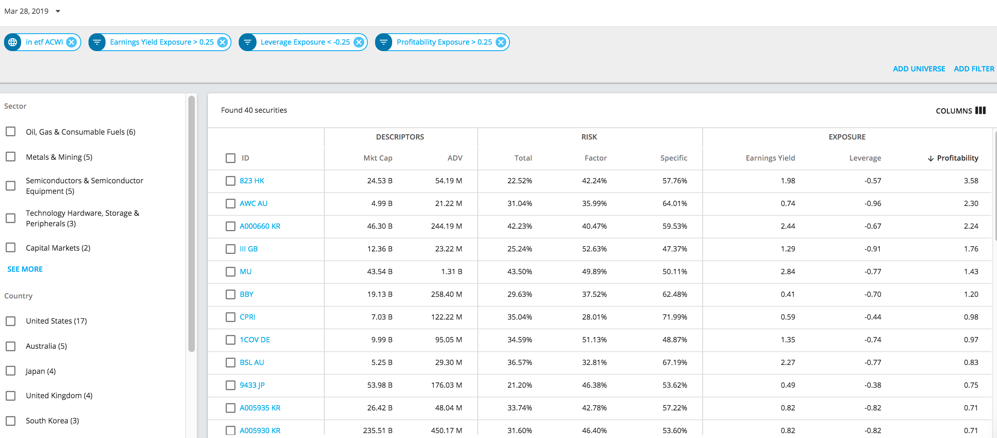
Task: Remove the Earnings Yield Exposure filter
Action: [x=222, y=42]
